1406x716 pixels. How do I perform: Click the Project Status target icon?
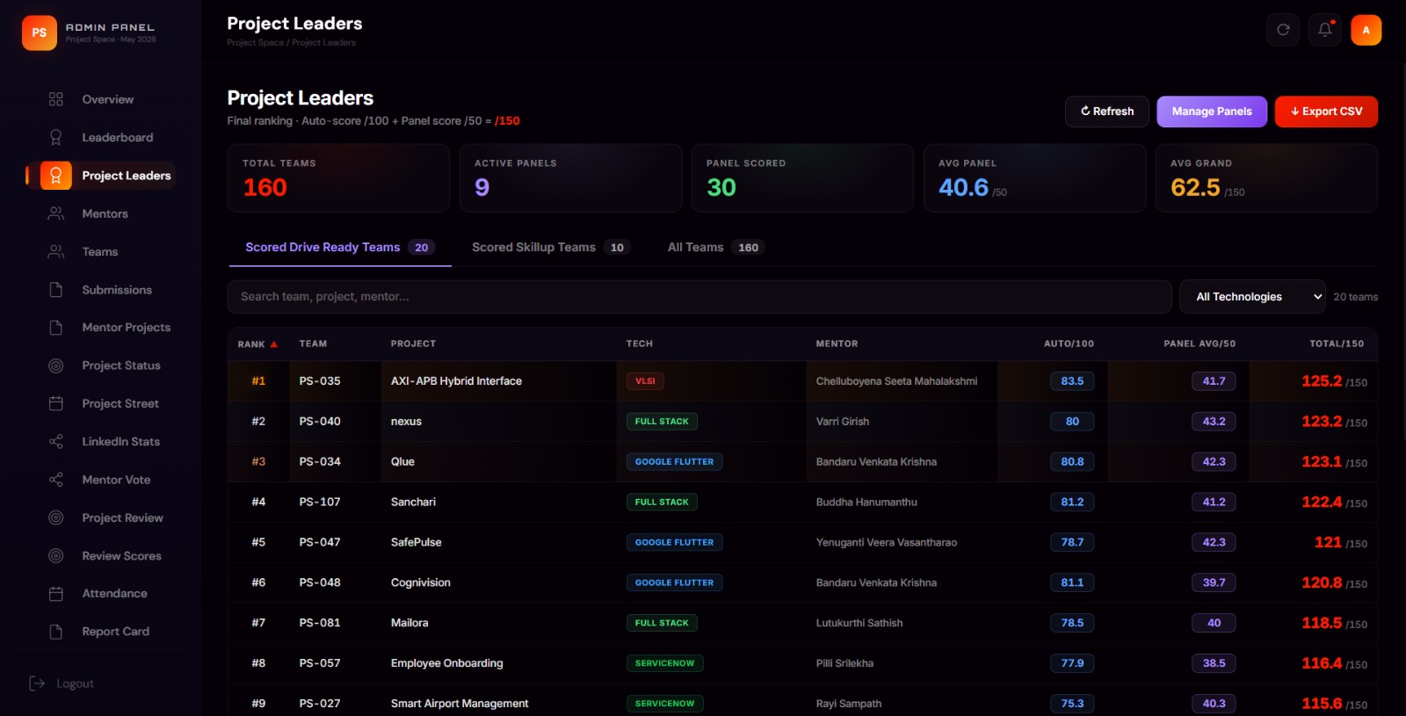[56, 365]
